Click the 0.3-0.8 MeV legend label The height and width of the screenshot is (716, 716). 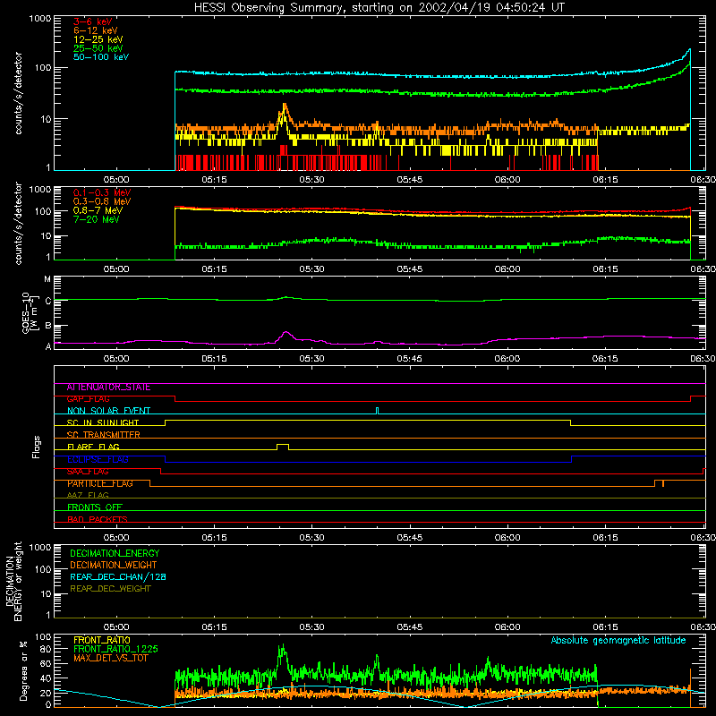102,201
